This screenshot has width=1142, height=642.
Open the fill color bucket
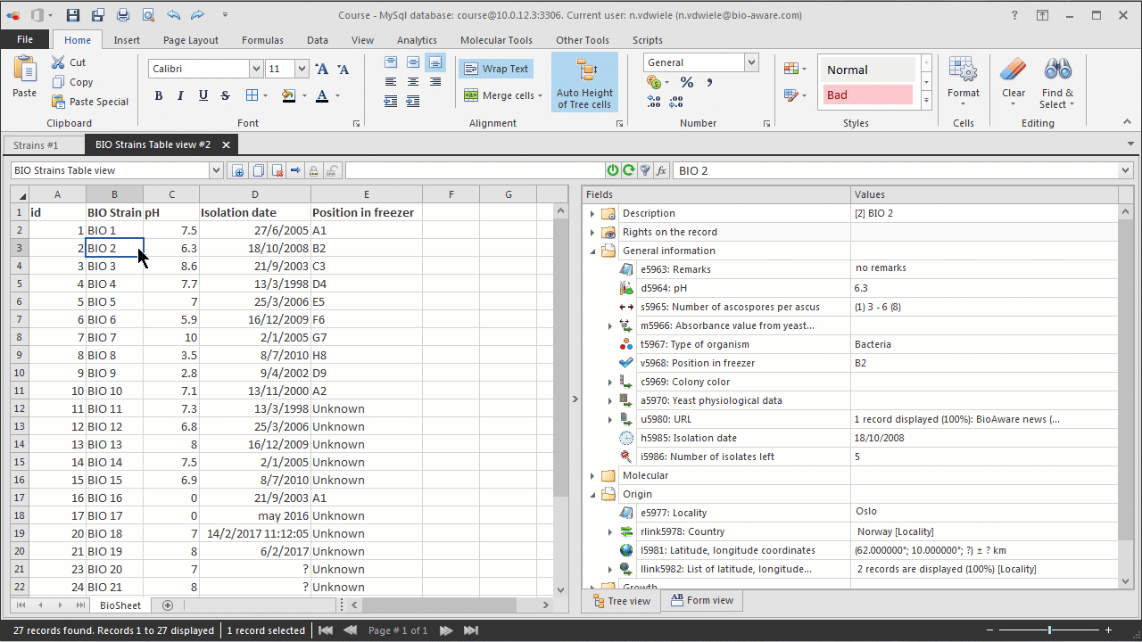coord(288,95)
